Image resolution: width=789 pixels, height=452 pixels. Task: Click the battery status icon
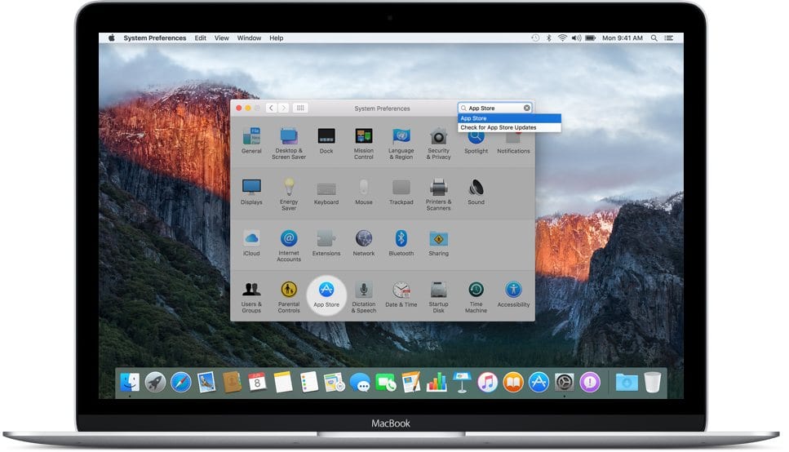click(590, 38)
